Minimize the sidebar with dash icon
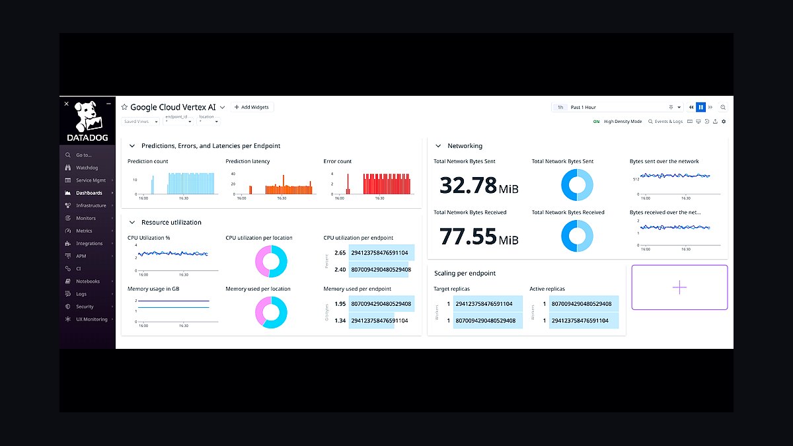This screenshot has width=793, height=446. [108, 104]
